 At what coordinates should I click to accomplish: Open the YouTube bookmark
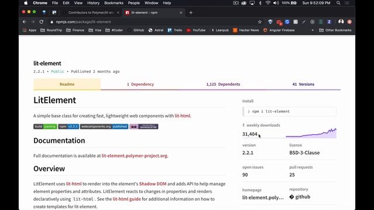(196, 30)
